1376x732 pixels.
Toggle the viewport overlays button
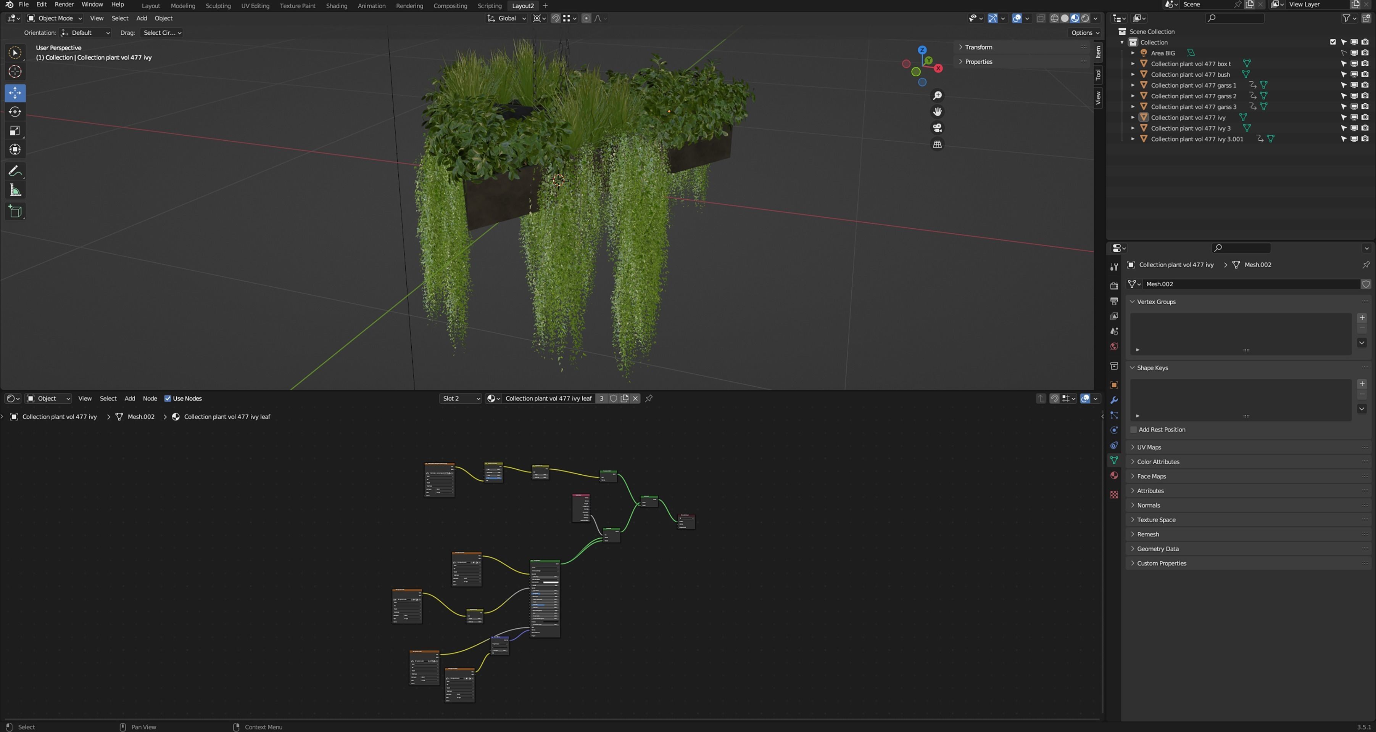pos(1017,18)
